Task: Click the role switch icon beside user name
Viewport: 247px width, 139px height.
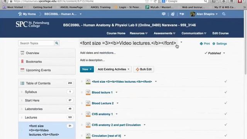Action: click(x=224, y=14)
